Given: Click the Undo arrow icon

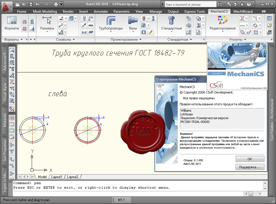Looking at the screenshot, I should (37, 4).
